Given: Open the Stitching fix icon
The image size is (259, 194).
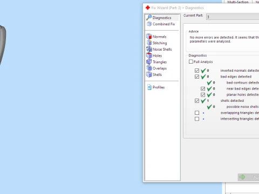Looking at the screenshot, I should (149, 43).
